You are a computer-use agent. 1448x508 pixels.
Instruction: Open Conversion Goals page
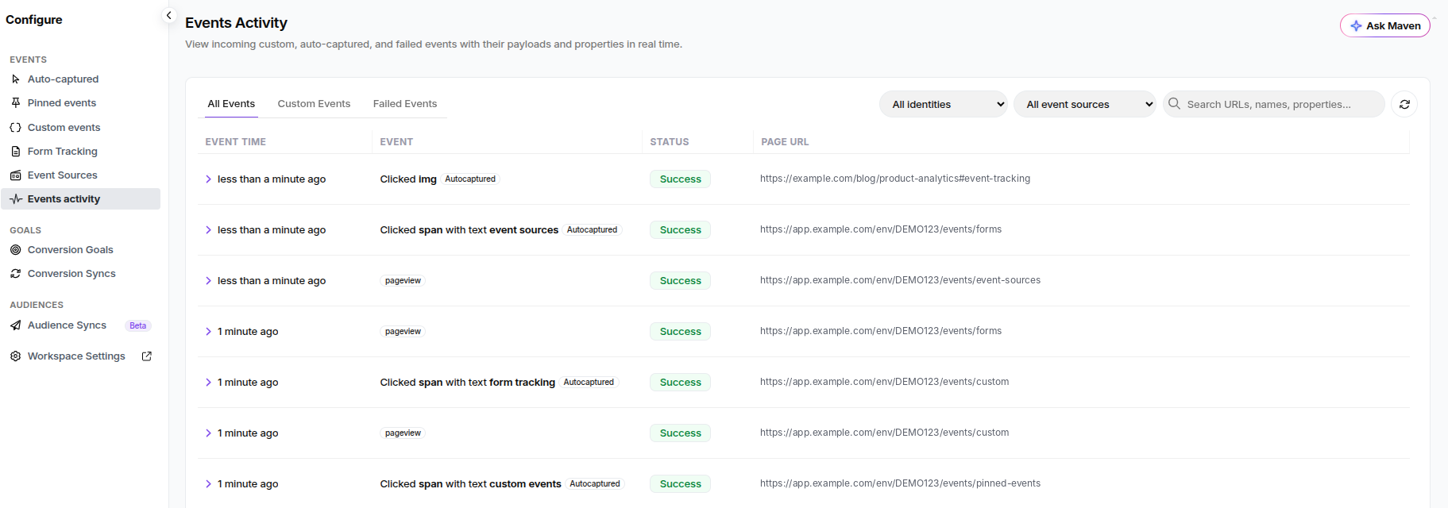point(80,250)
